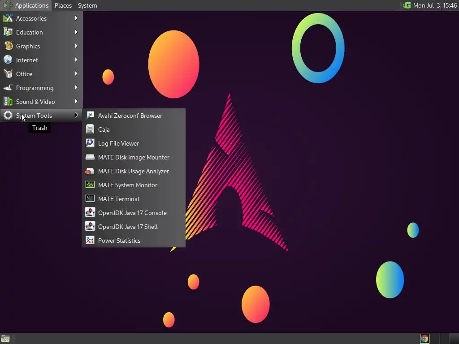Click the System Tools gear icon
The width and height of the screenshot is (459, 344).
click(x=8, y=116)
